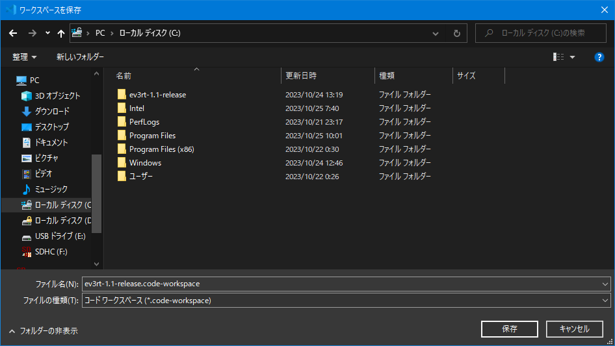This screenshot has height=346, width=615.
Task: Click navigation pane scroll down arrow
Action: [96, 264]
